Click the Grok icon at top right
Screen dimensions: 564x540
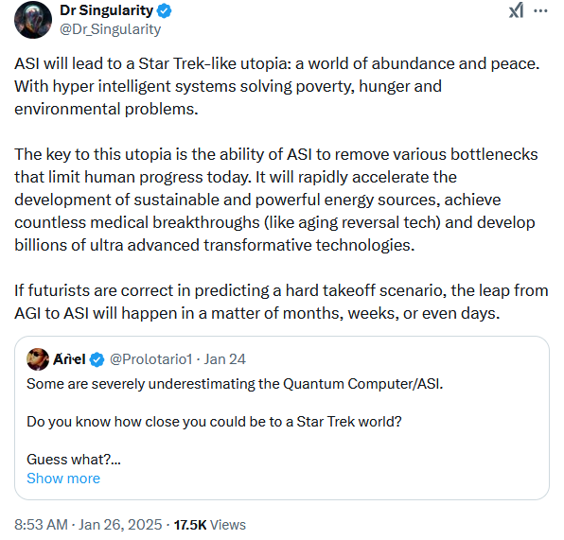coord(516,10)
